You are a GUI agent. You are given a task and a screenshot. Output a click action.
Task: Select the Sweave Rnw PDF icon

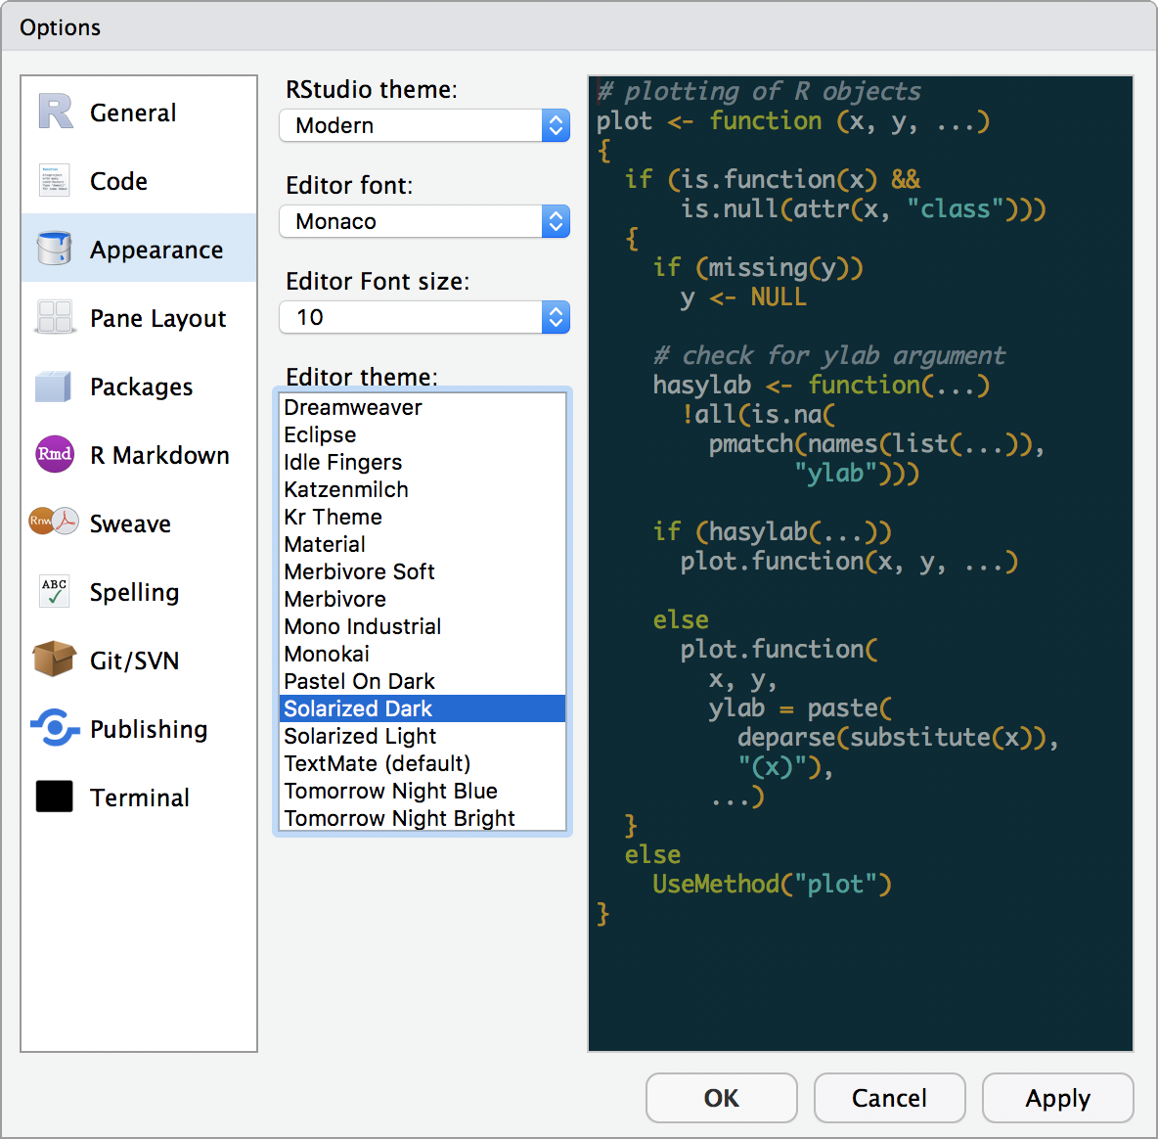[x=54, y=522]
